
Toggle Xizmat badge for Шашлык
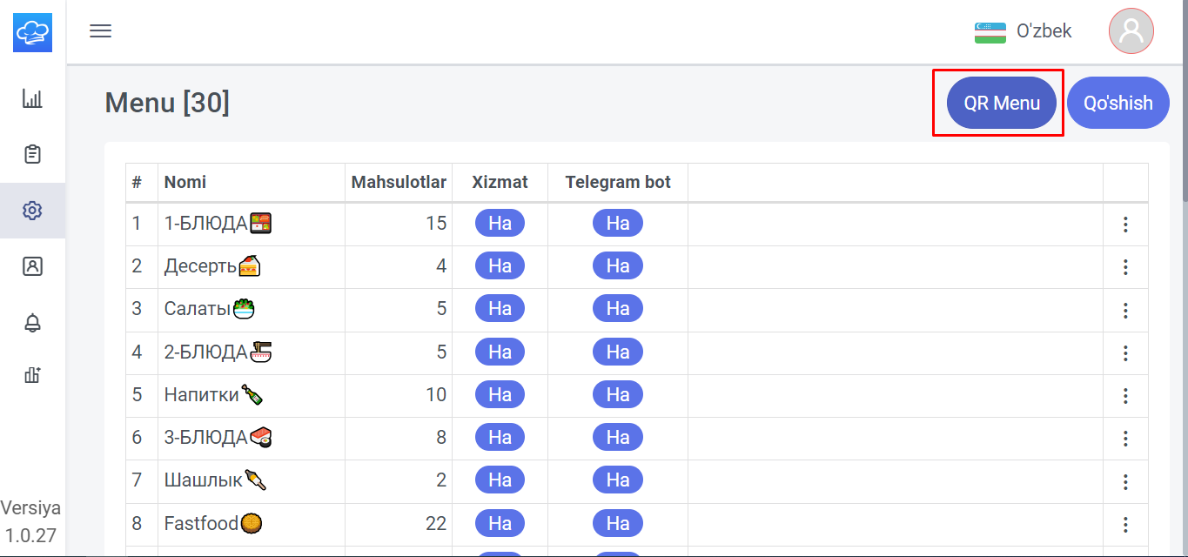pos(500,480)
